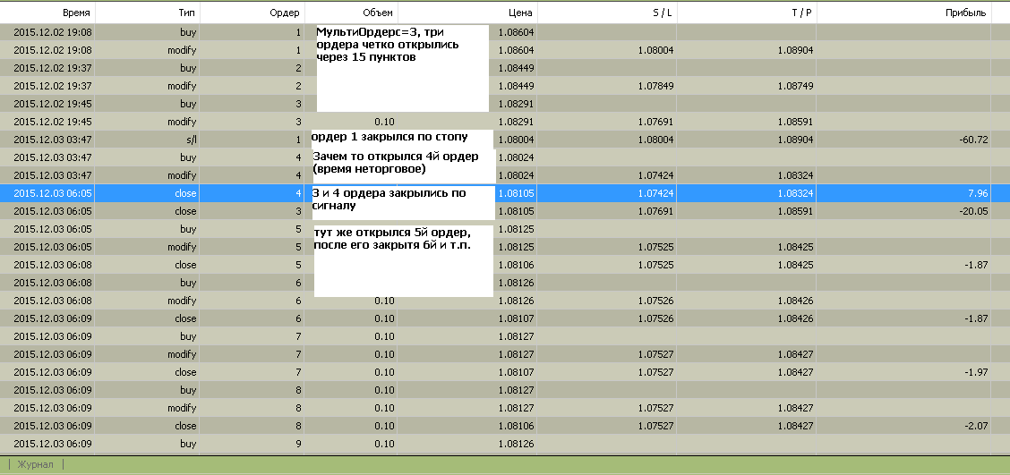The width and height of the screenshot is (1010, 475).
Task: Select profit -1.87 in order 6 close row
Action: (975, 318)
